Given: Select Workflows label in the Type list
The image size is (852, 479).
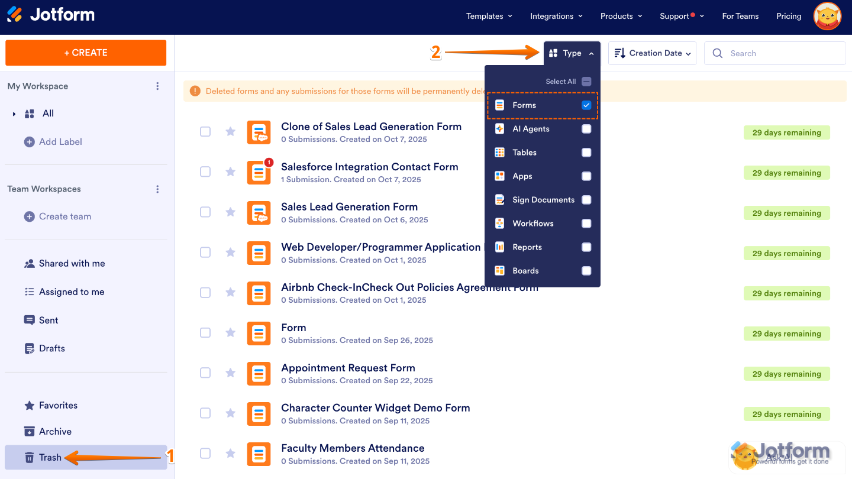Looking at the screenshot, I should click(533, 224).
